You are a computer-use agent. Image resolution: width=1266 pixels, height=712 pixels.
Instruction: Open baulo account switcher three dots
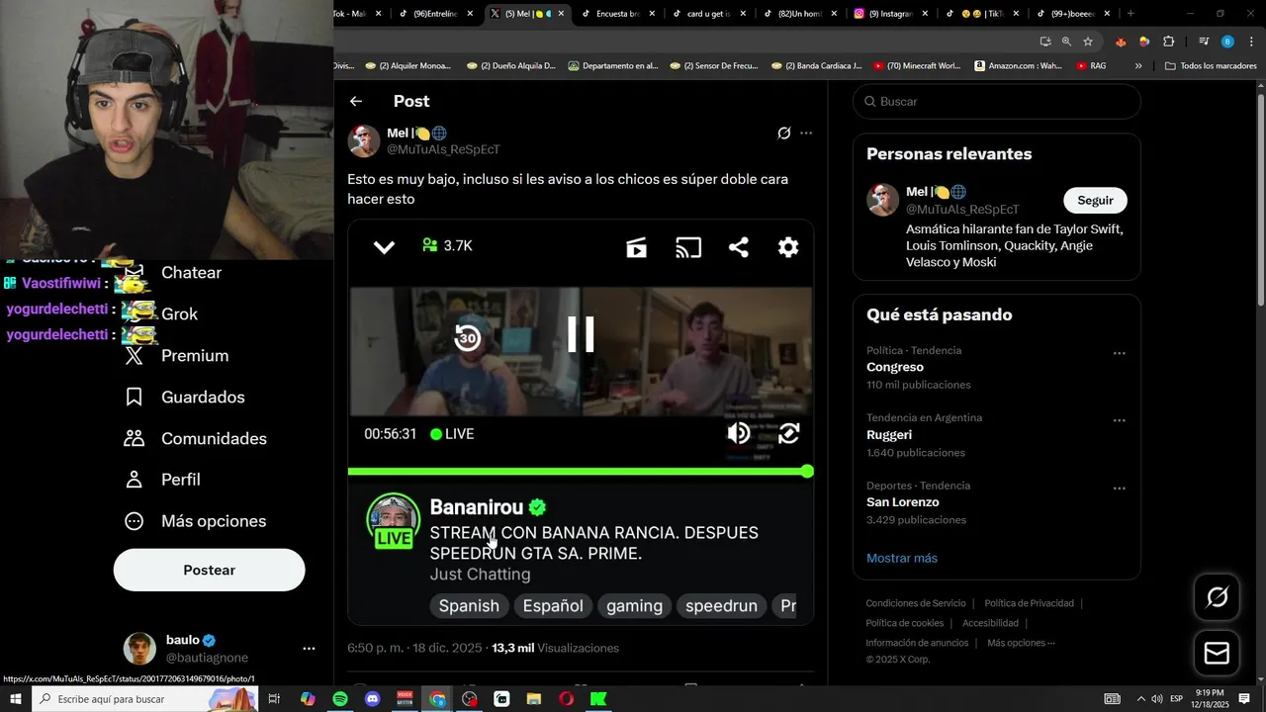(x=309, y=649)
